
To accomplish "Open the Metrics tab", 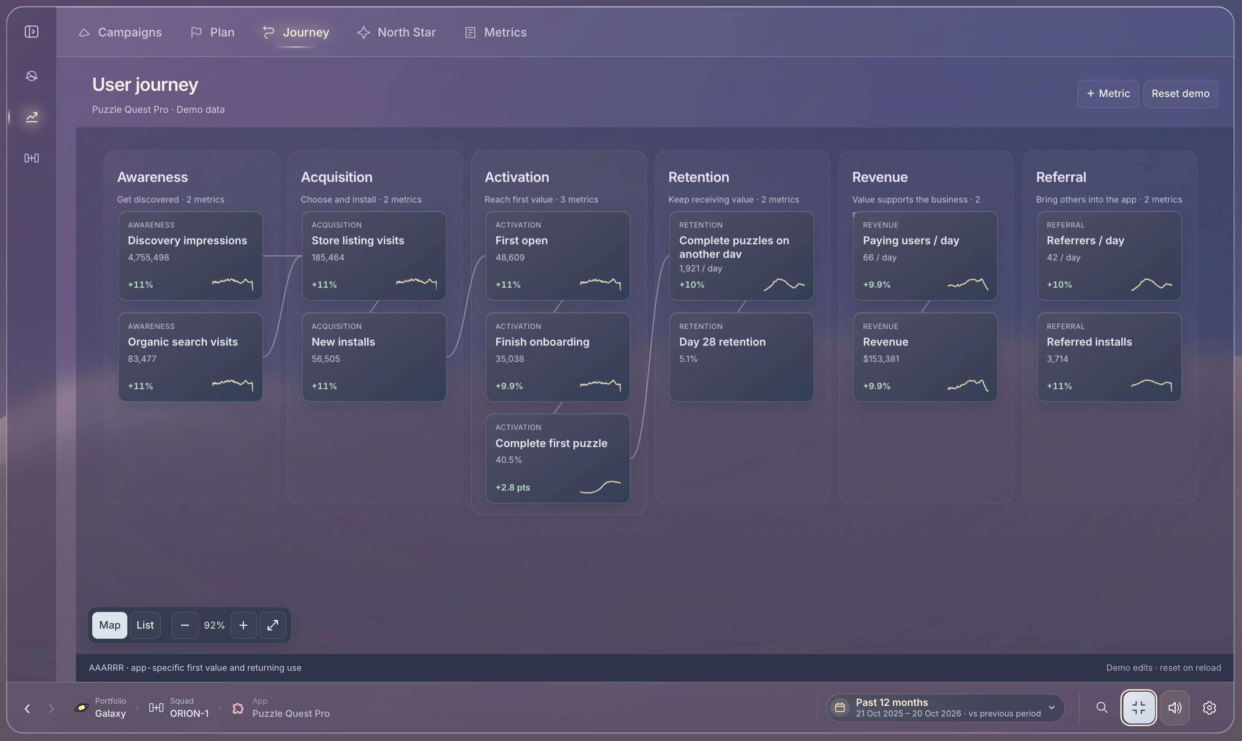I will pyautogui.click(x=495, y=32).
